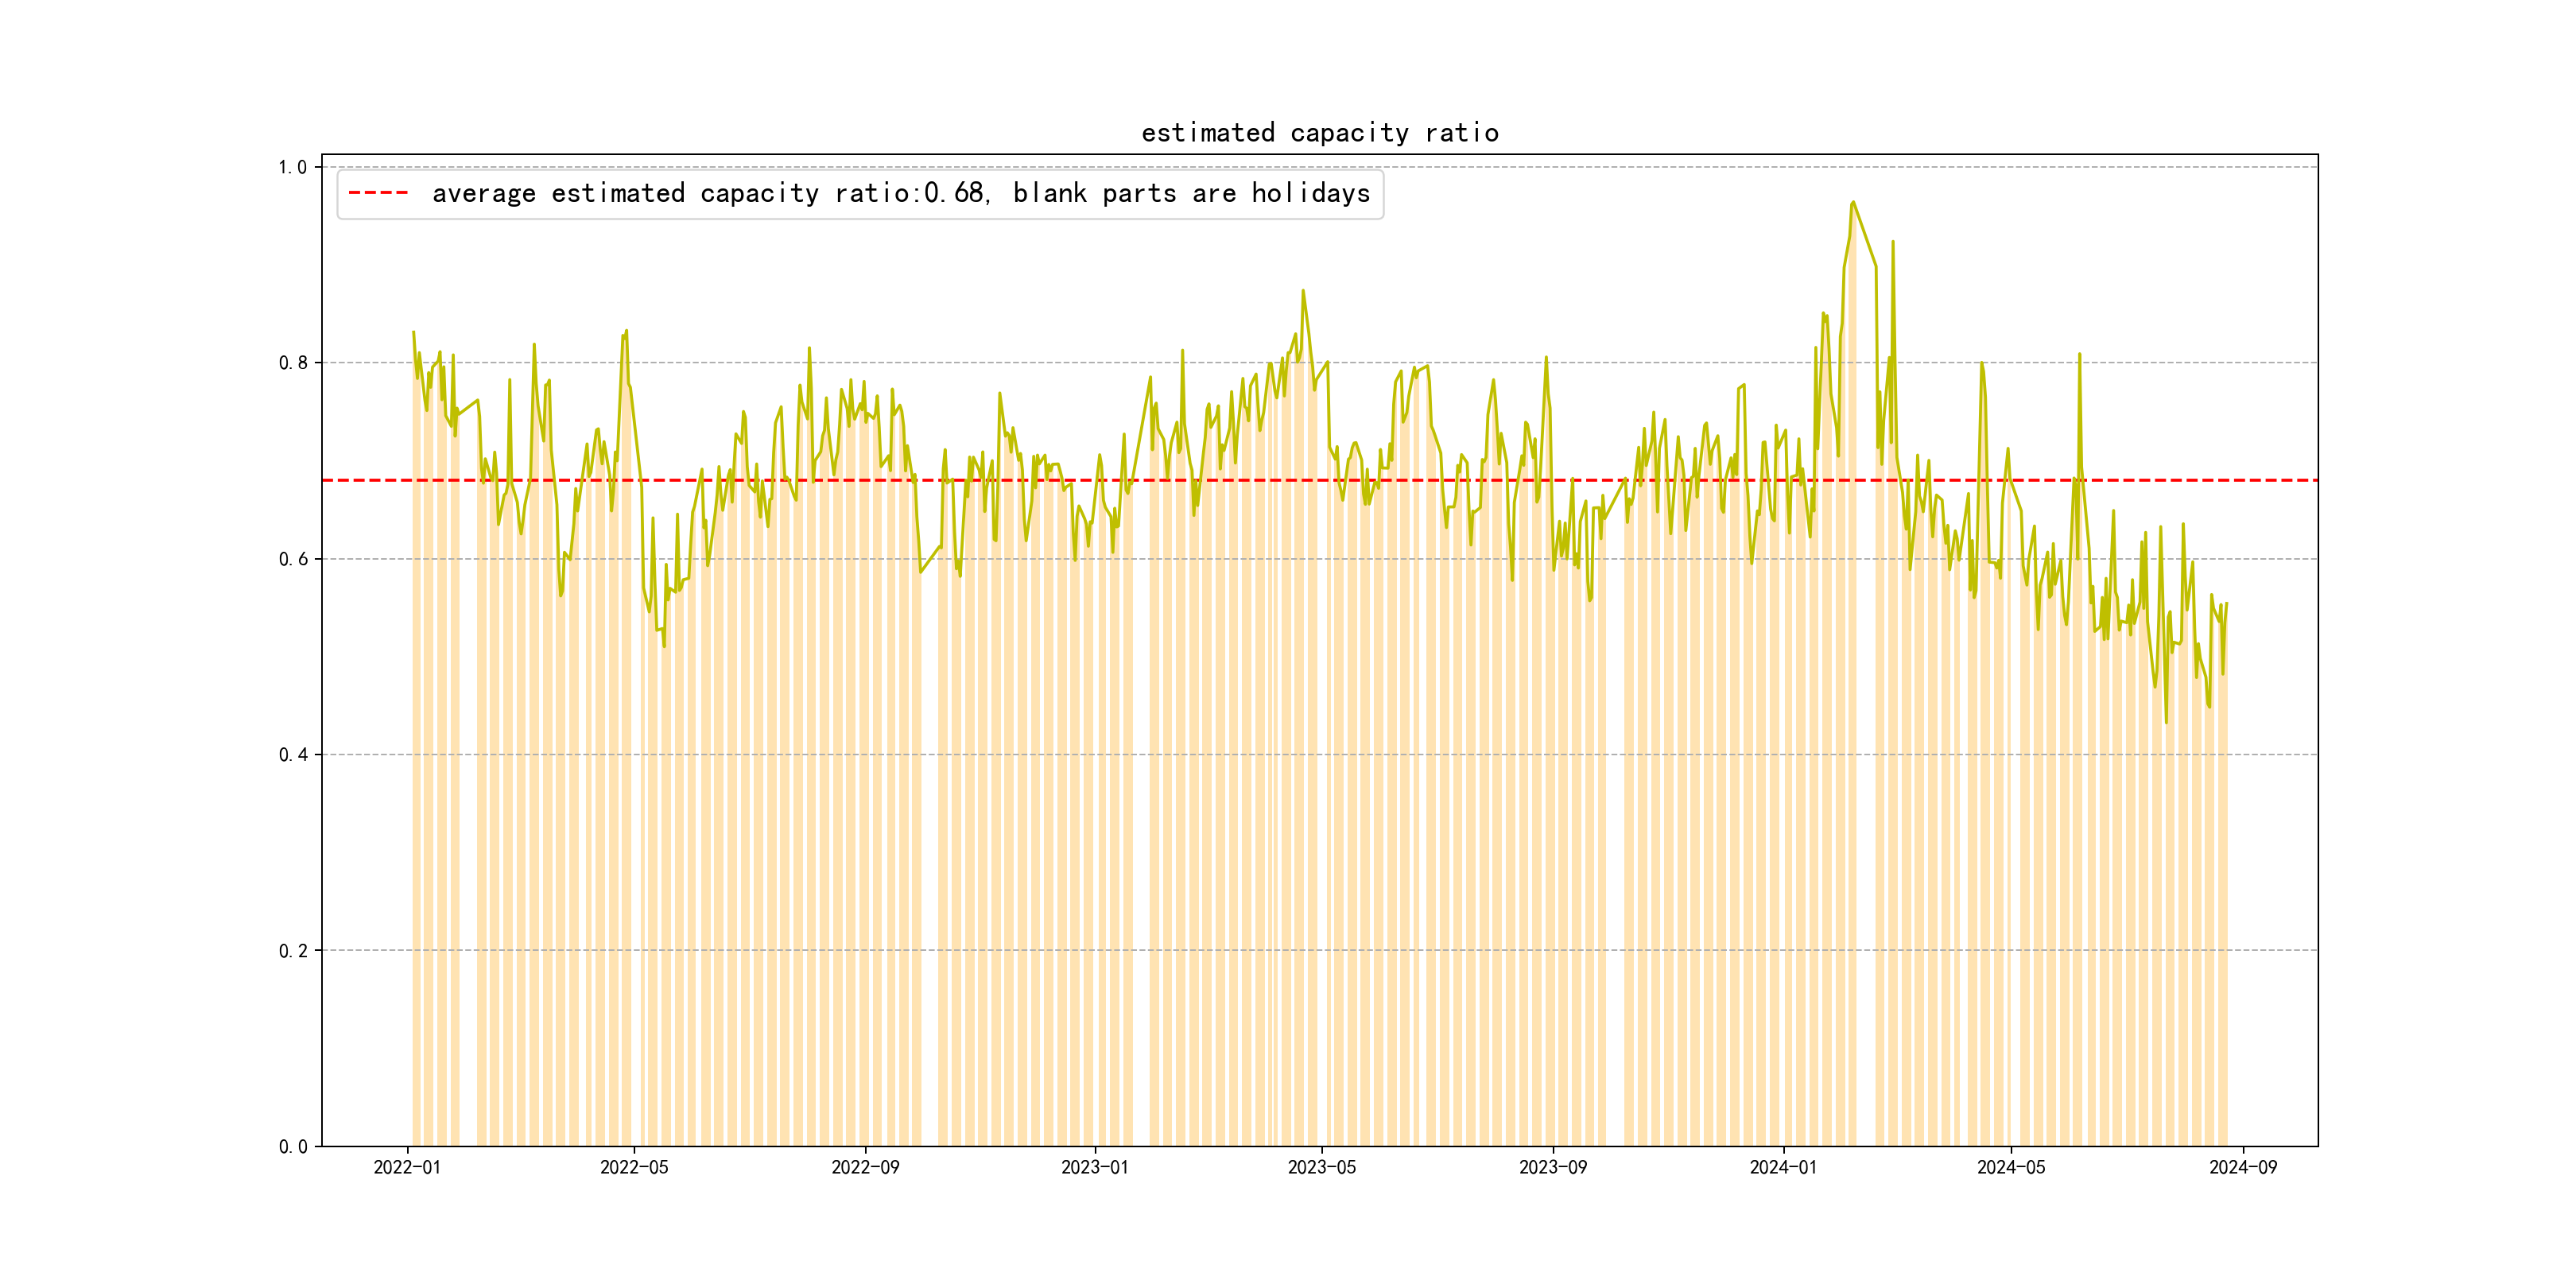Click the 0.8 y-axis tick label
This screenshot has height=1288, width=2576.
pos(292,363)
